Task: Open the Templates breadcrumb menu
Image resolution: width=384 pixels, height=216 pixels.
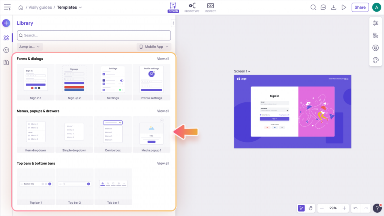Action: click(69, 7)
